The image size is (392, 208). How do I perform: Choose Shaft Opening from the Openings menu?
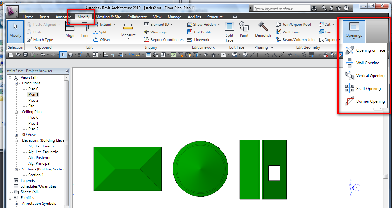point(365,89)
